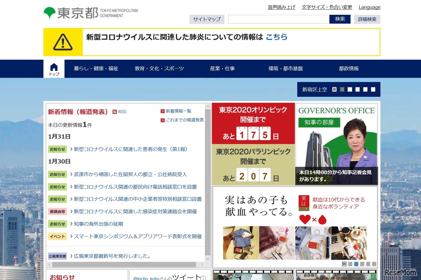
Task: Select the fourth 新宿区上空 slideshow indicator square
Action: pos(365,89)
